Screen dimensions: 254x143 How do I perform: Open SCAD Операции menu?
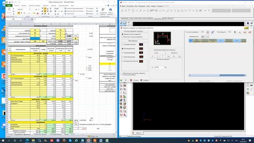pos(142,6)
